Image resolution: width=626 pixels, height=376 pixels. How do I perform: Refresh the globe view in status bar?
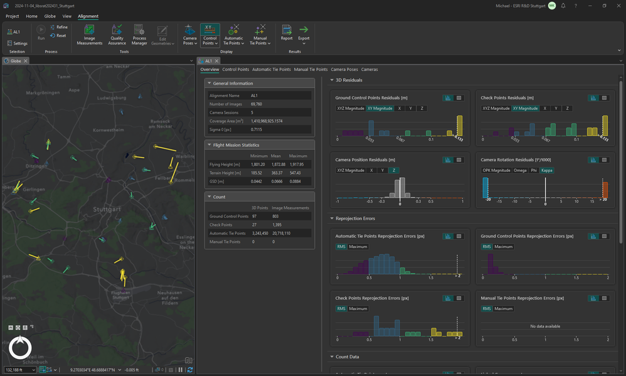click(189, 370)
